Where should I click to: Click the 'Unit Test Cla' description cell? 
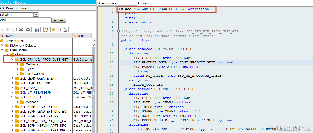[82, 97]
